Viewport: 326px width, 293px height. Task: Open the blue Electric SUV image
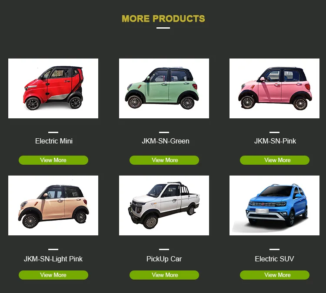pyautogui.click(x=274, y=205)
